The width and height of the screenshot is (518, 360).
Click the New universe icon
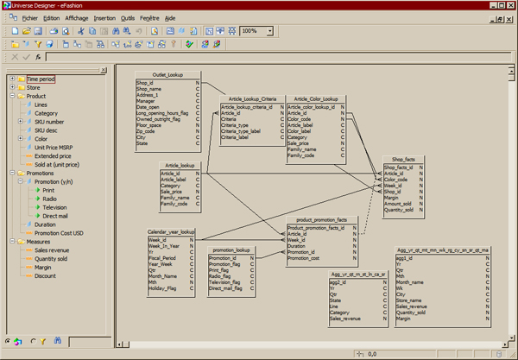[16, 31]
